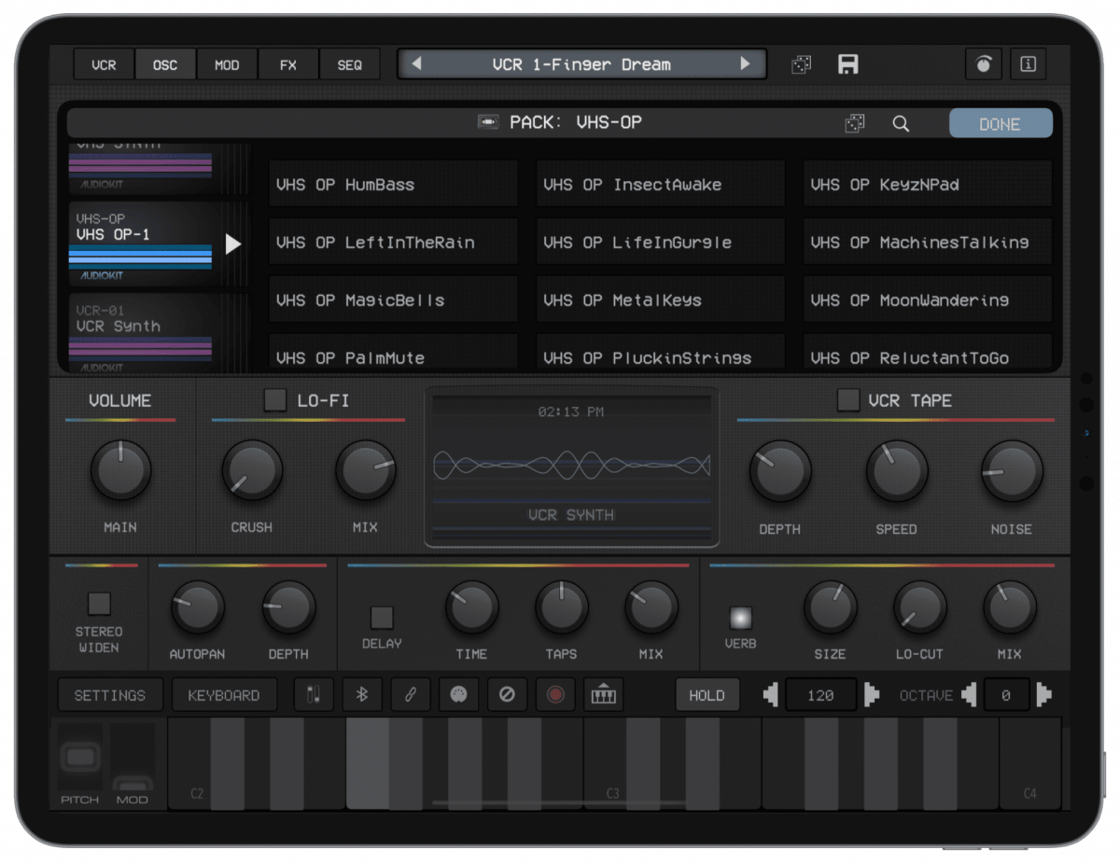The image size is (1120, 864).
Task: Select the VHS OP LeftInTheRain preset
Action: [x=393, y=242]
